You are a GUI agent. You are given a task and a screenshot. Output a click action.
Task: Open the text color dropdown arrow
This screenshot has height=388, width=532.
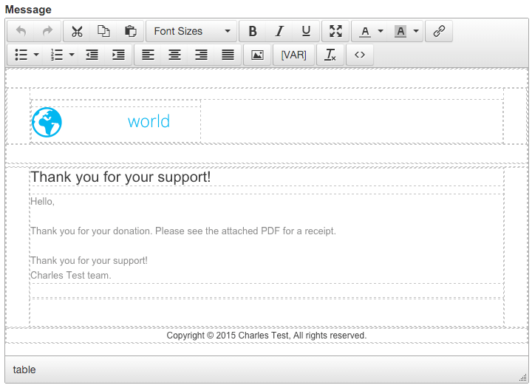381,31
